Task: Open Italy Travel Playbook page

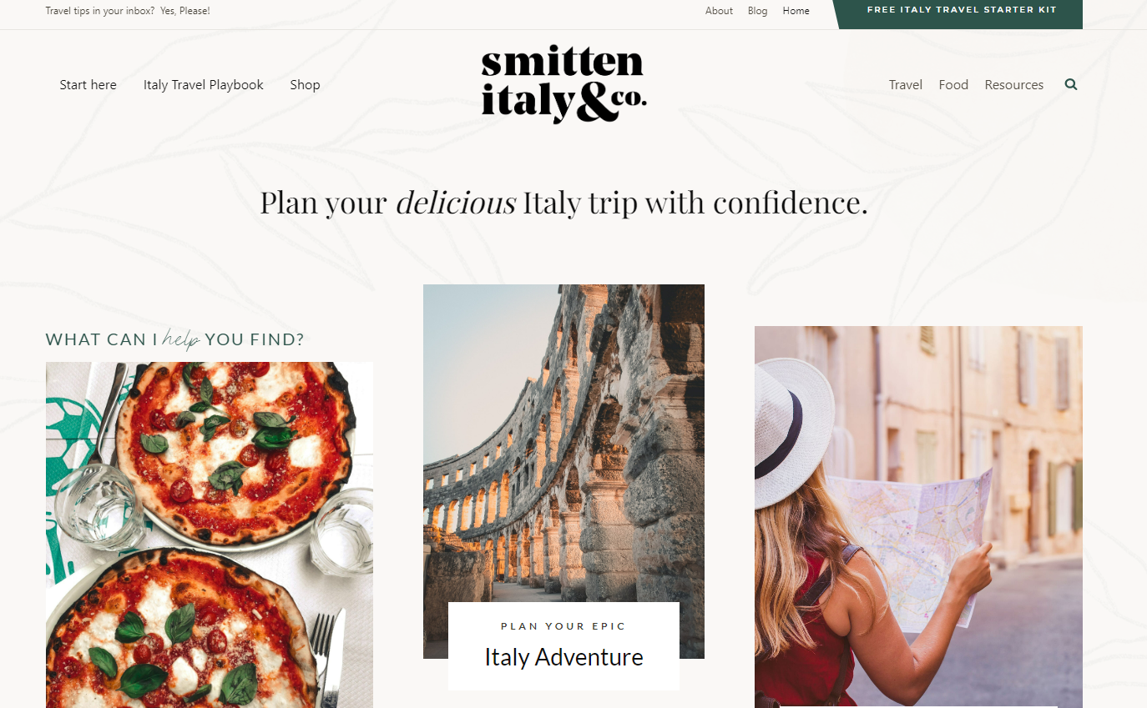Action: [203, 84]
